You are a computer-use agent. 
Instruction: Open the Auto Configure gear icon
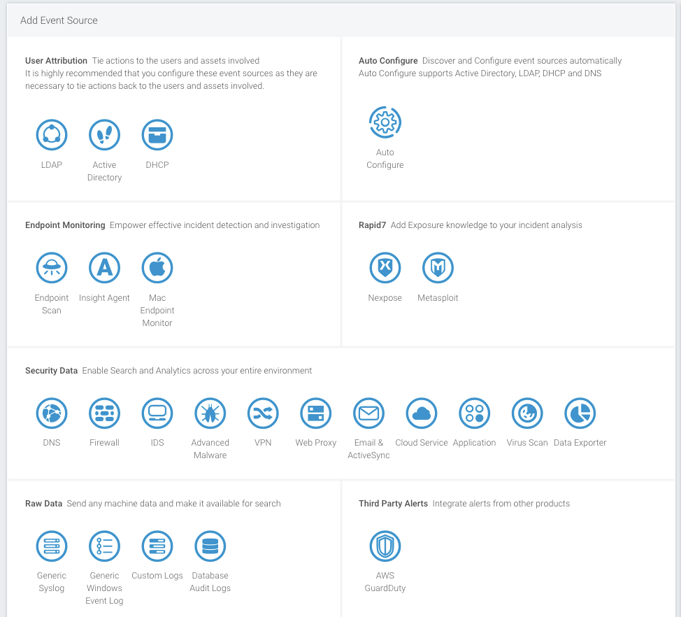[x=385, y=122]
